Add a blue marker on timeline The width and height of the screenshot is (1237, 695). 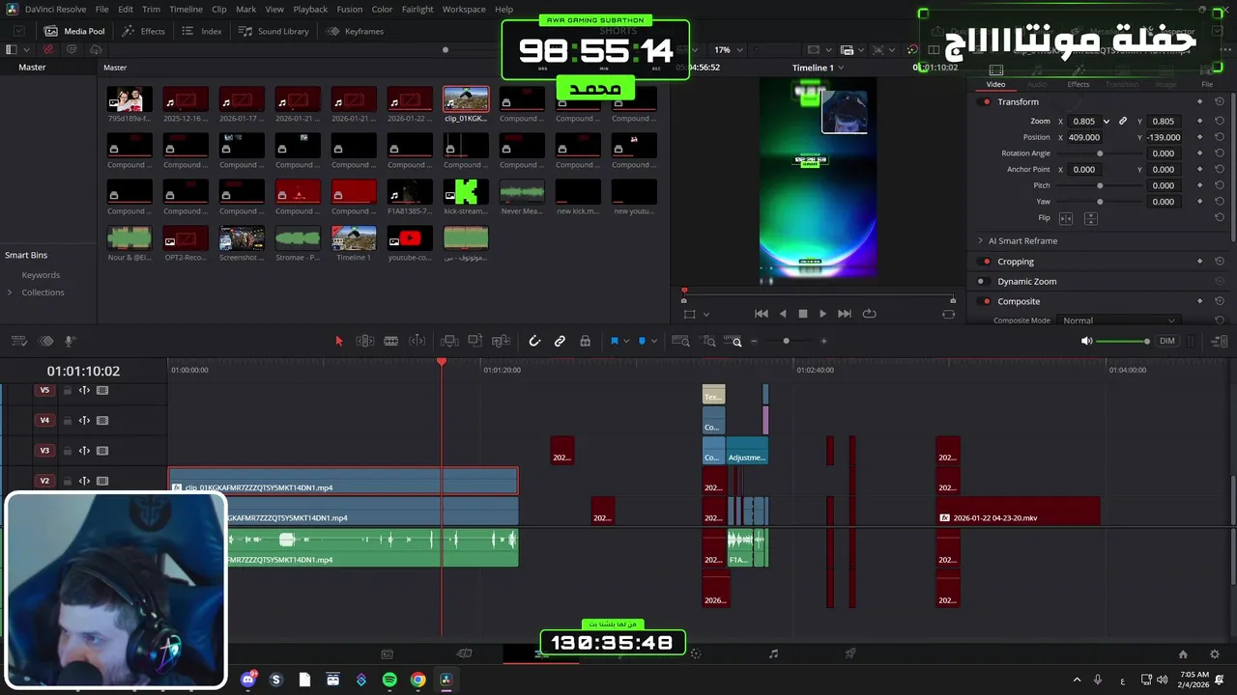(643, 341)
